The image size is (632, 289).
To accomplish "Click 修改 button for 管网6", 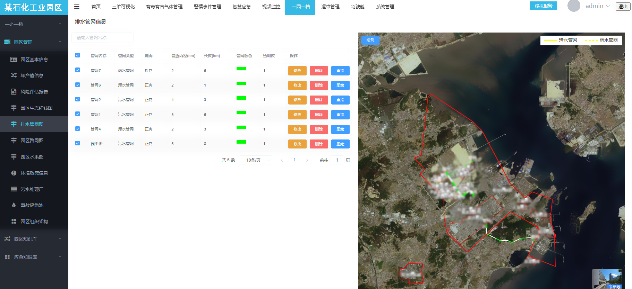I will point(297,85).
